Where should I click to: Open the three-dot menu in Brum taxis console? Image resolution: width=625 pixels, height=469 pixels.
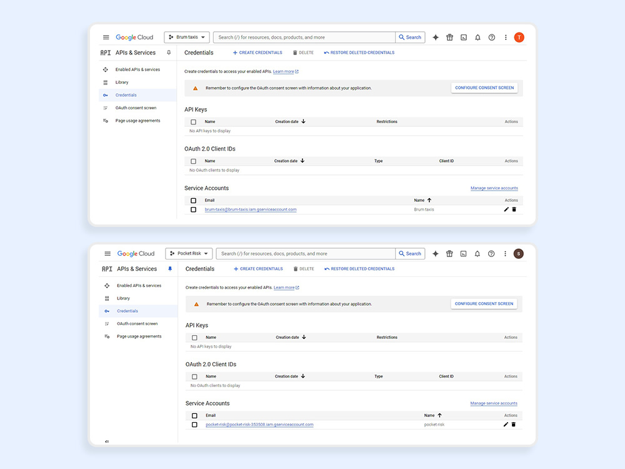coord(506,38)
